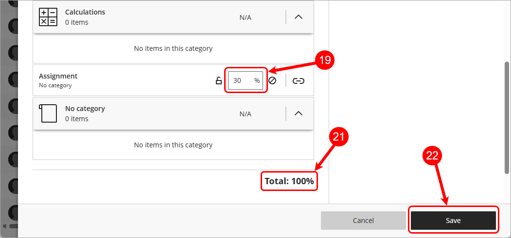Select the red step 21 annotation badge
This screenshot has width=511, height=238.
339,137
